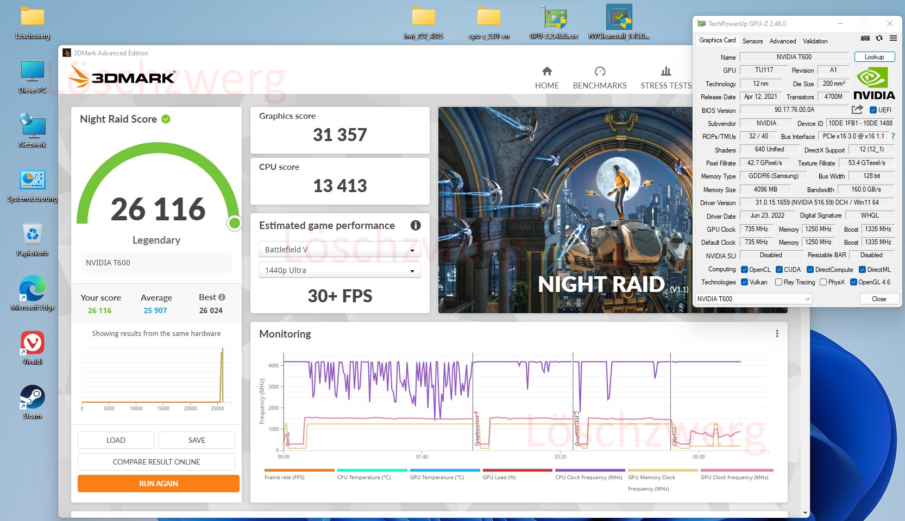The height and width of the screenshot is (521, 905).
Task: Select the cpu-z_2.01-en folder icon
Action: click(x=489, y=23)
